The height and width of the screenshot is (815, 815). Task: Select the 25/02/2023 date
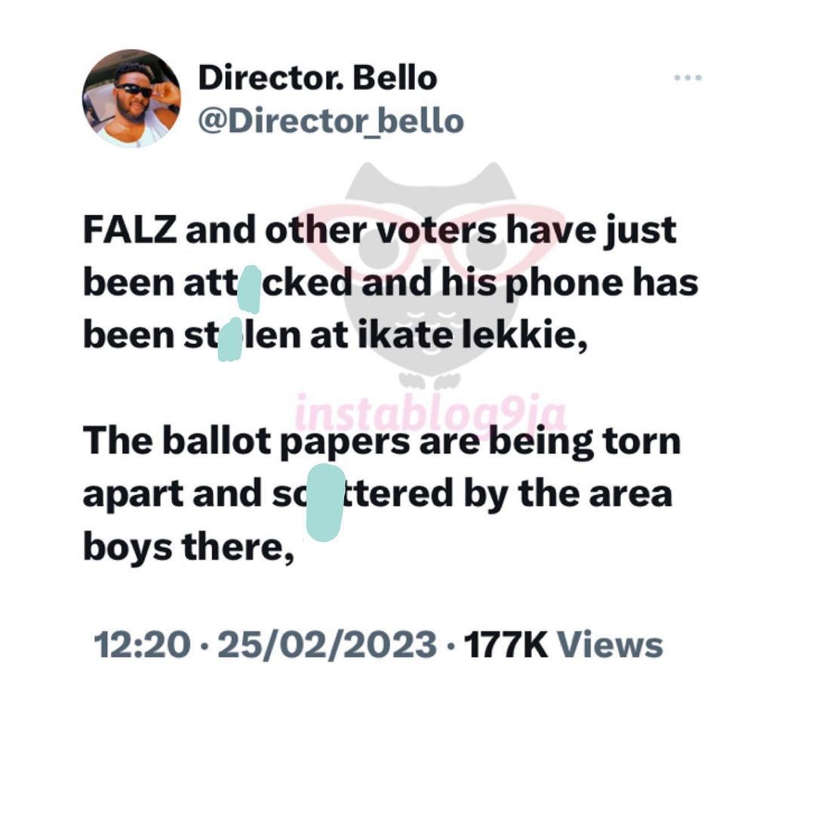tap(327, 646)
